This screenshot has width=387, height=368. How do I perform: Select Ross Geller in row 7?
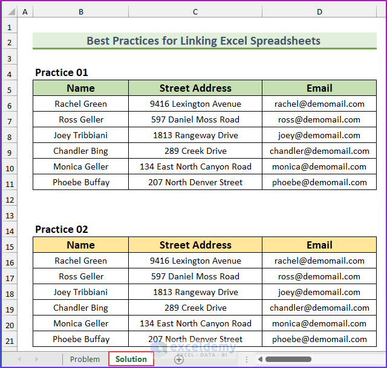coord(80,119)
